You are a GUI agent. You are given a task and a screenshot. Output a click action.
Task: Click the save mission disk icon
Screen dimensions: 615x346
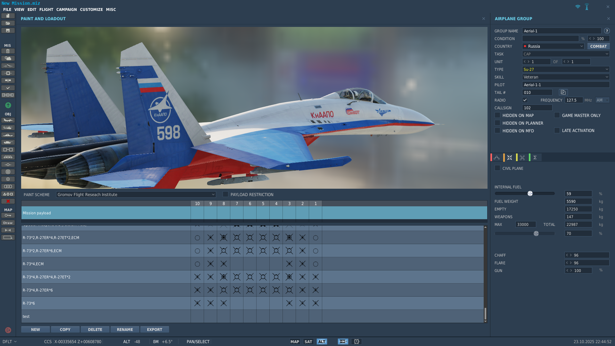click(8, 31)
